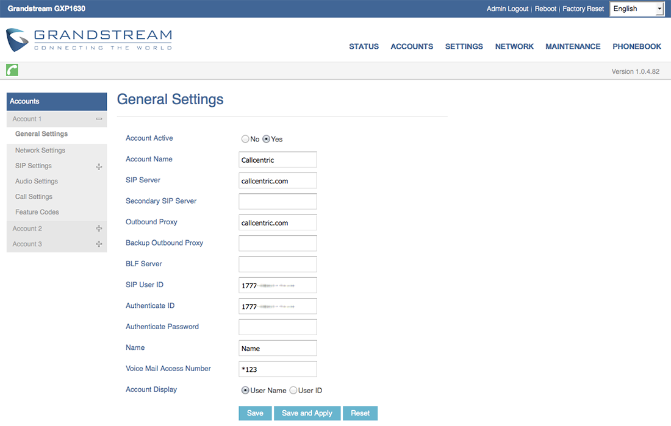Click the Account Active label
The image size is (671, 426).
pyautogui.click(x=149, y=138)
